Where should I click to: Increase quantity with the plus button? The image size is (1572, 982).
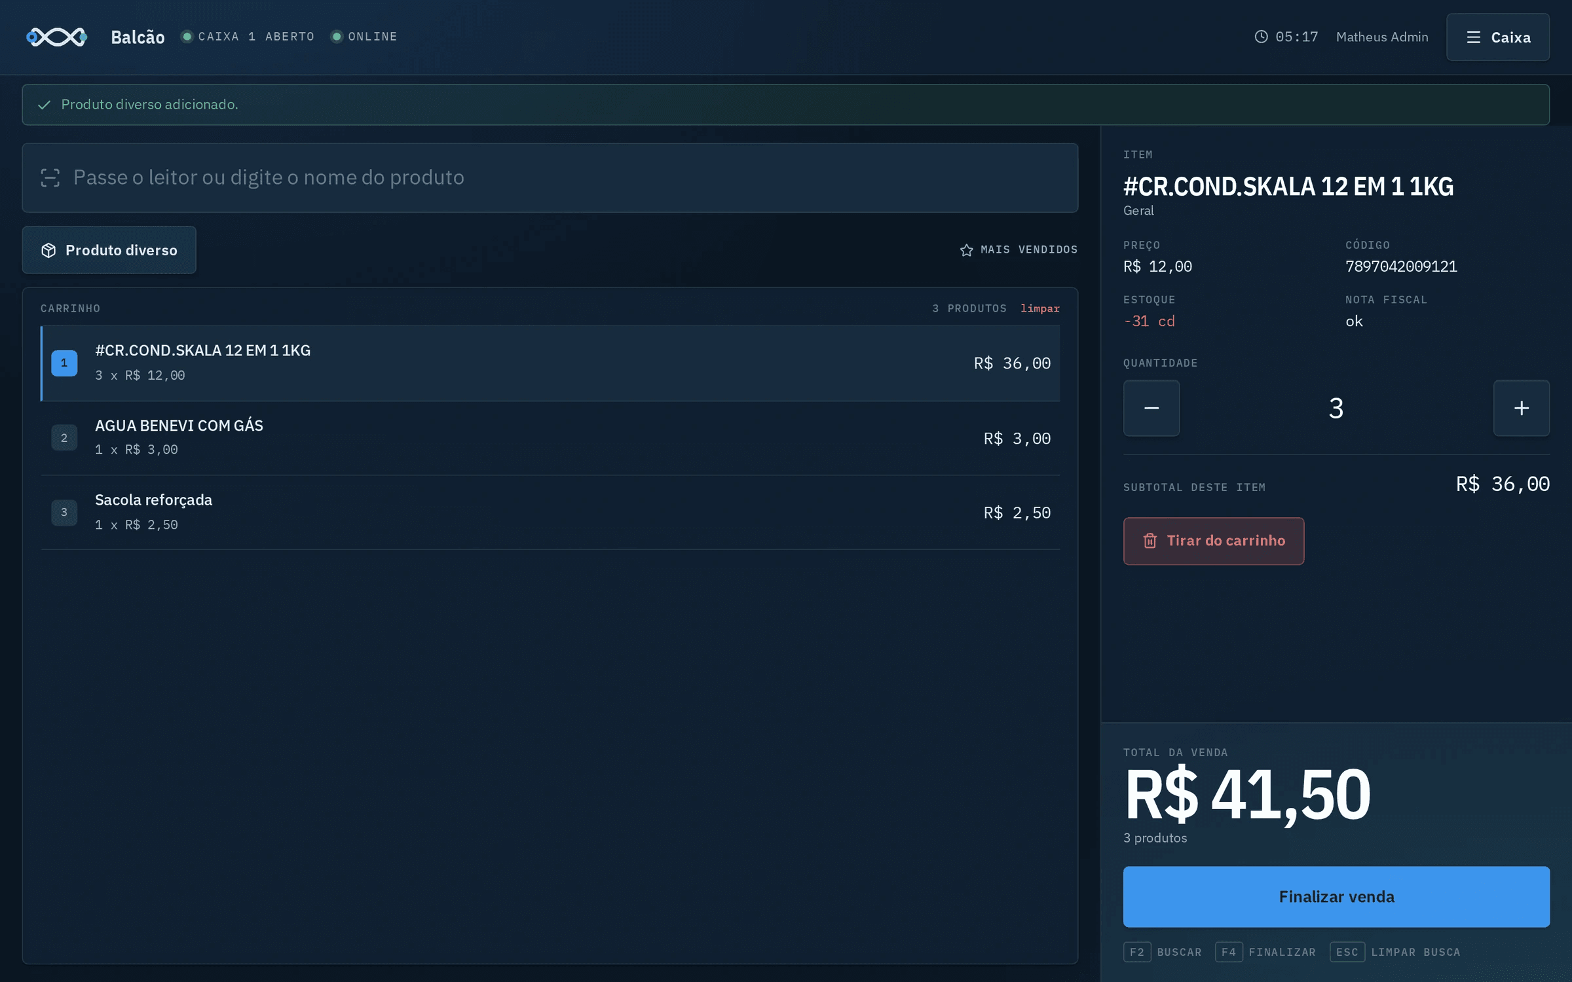click(1521, 408)
